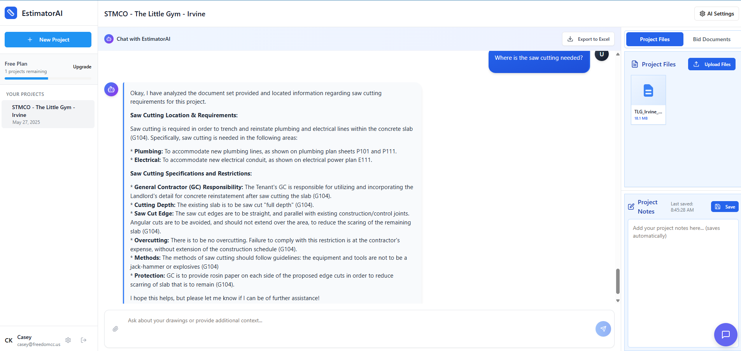741x351 pixels.
Task: Upload Files to project
Action: [711, 64]
